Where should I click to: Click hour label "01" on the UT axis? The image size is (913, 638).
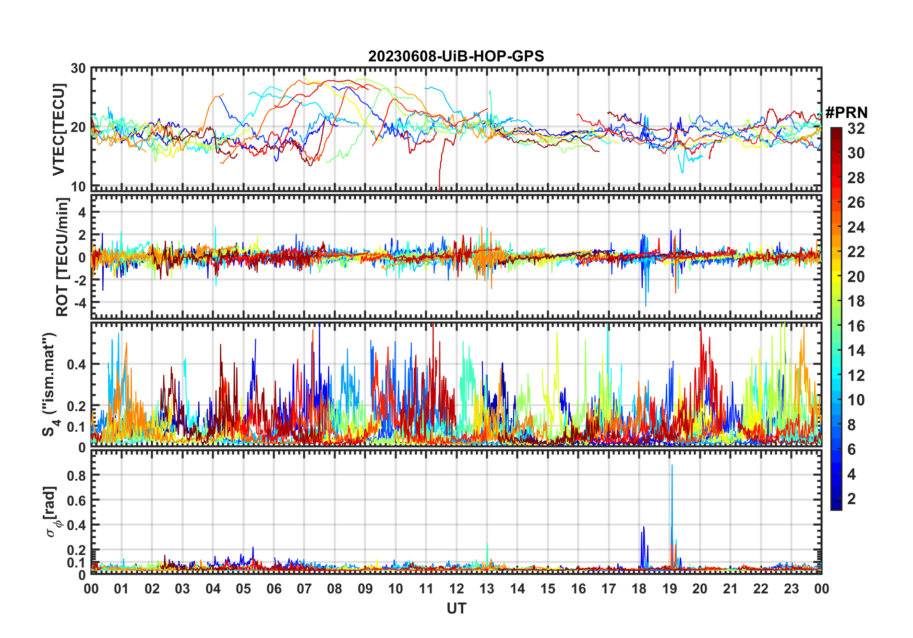[121, 589]
